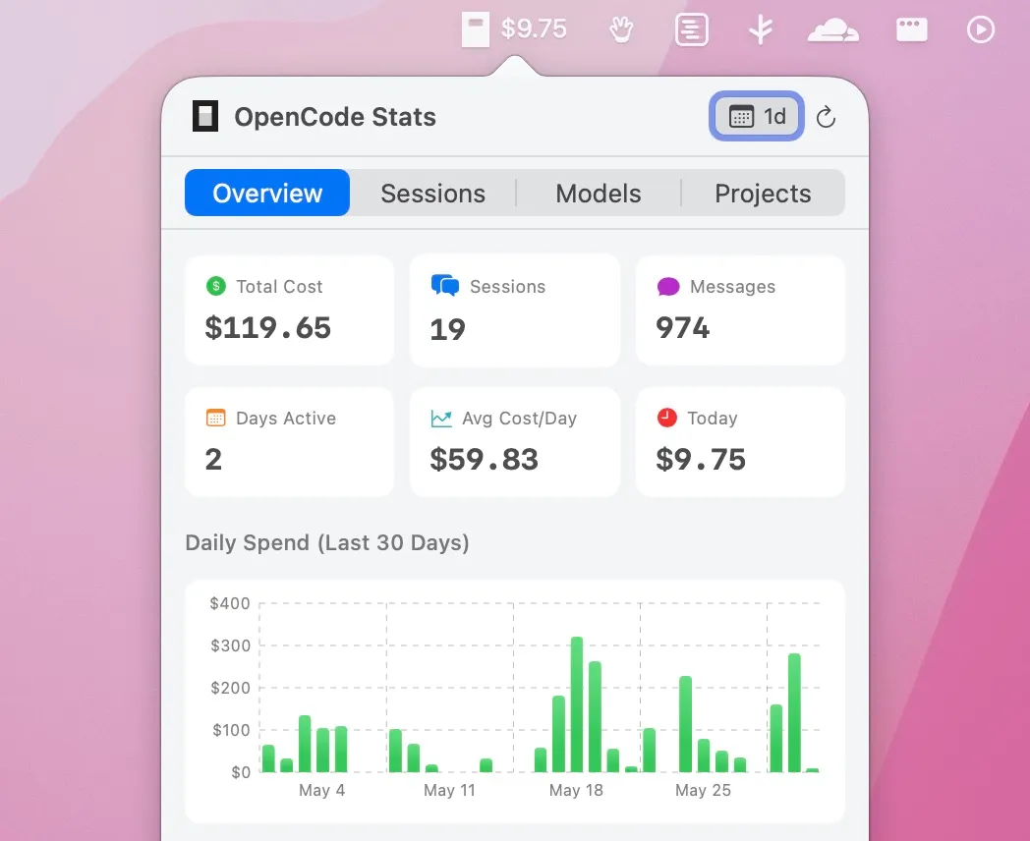Click the blue chat bubbles Sessions icon
1030x841 pixels.
pos(444,286)
